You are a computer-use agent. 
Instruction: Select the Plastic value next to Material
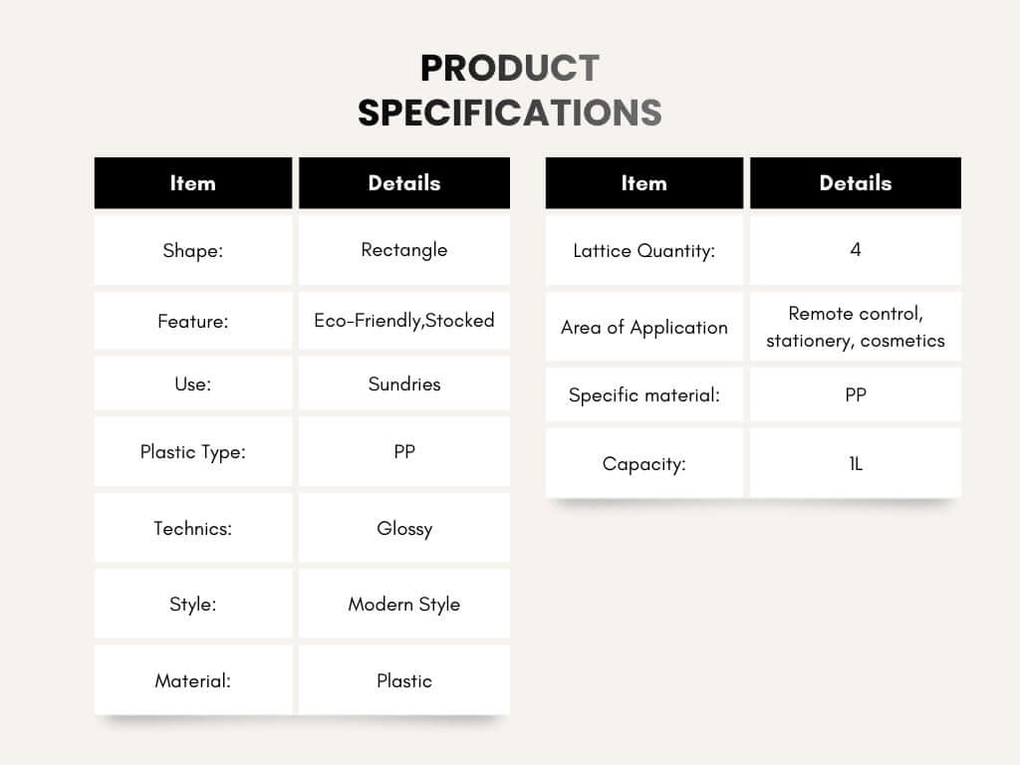pos(403,681)
